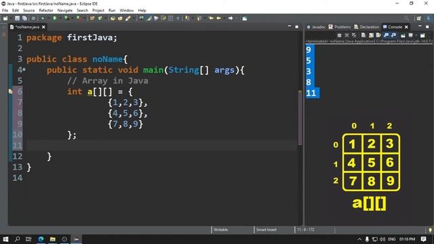The image size is (434, 244).
Task: Open the Navigate menu
Action: point(65,10)
